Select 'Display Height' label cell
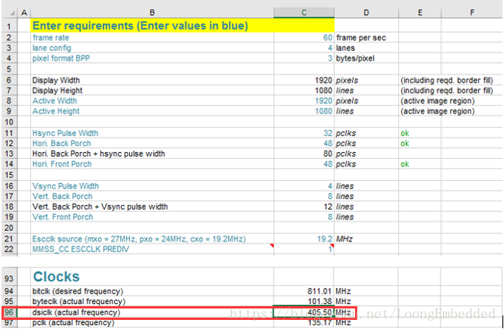This screenshot has width=504, height=329. click(152, 90)
